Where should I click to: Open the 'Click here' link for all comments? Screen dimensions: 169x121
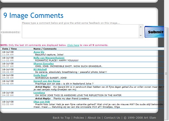click(x=73, y=45)
